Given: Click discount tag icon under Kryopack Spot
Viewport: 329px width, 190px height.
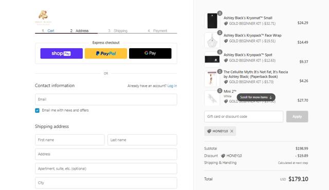Looking at the screenshot, I should pyautogui.click(x=226, y=60).
